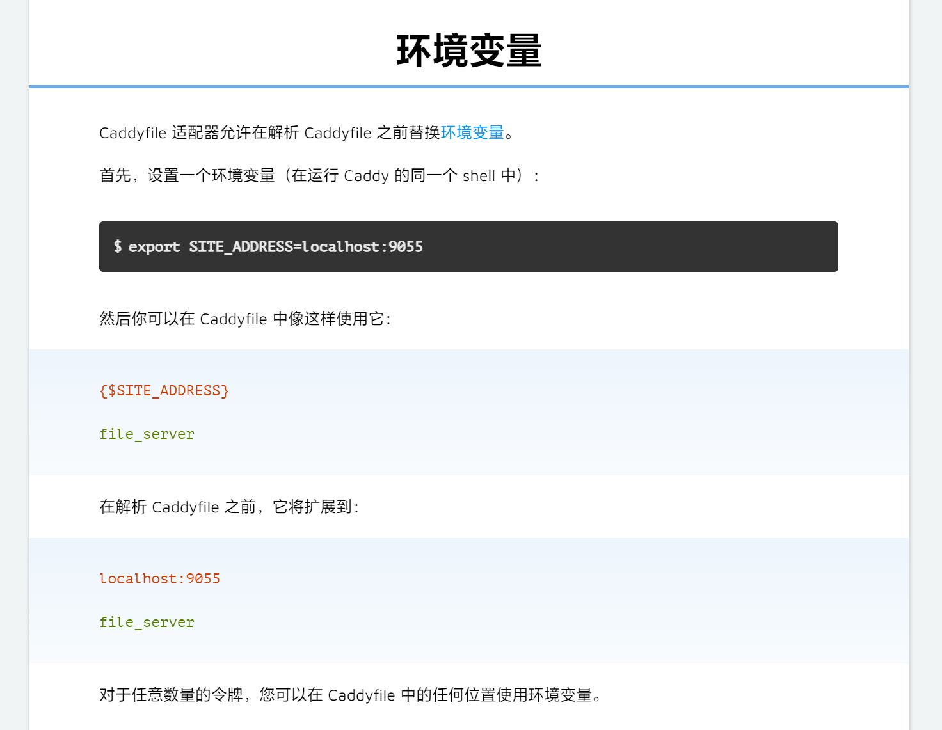
Task: Open the blue 环境变量 hyperlink
Action: [x=472, y=132]
